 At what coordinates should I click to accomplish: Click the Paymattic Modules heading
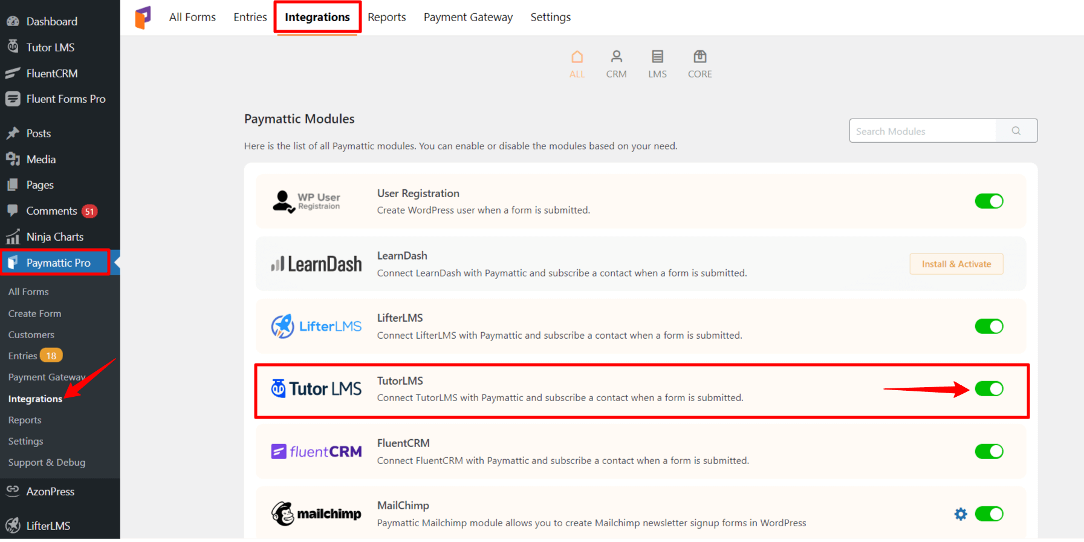299,119
